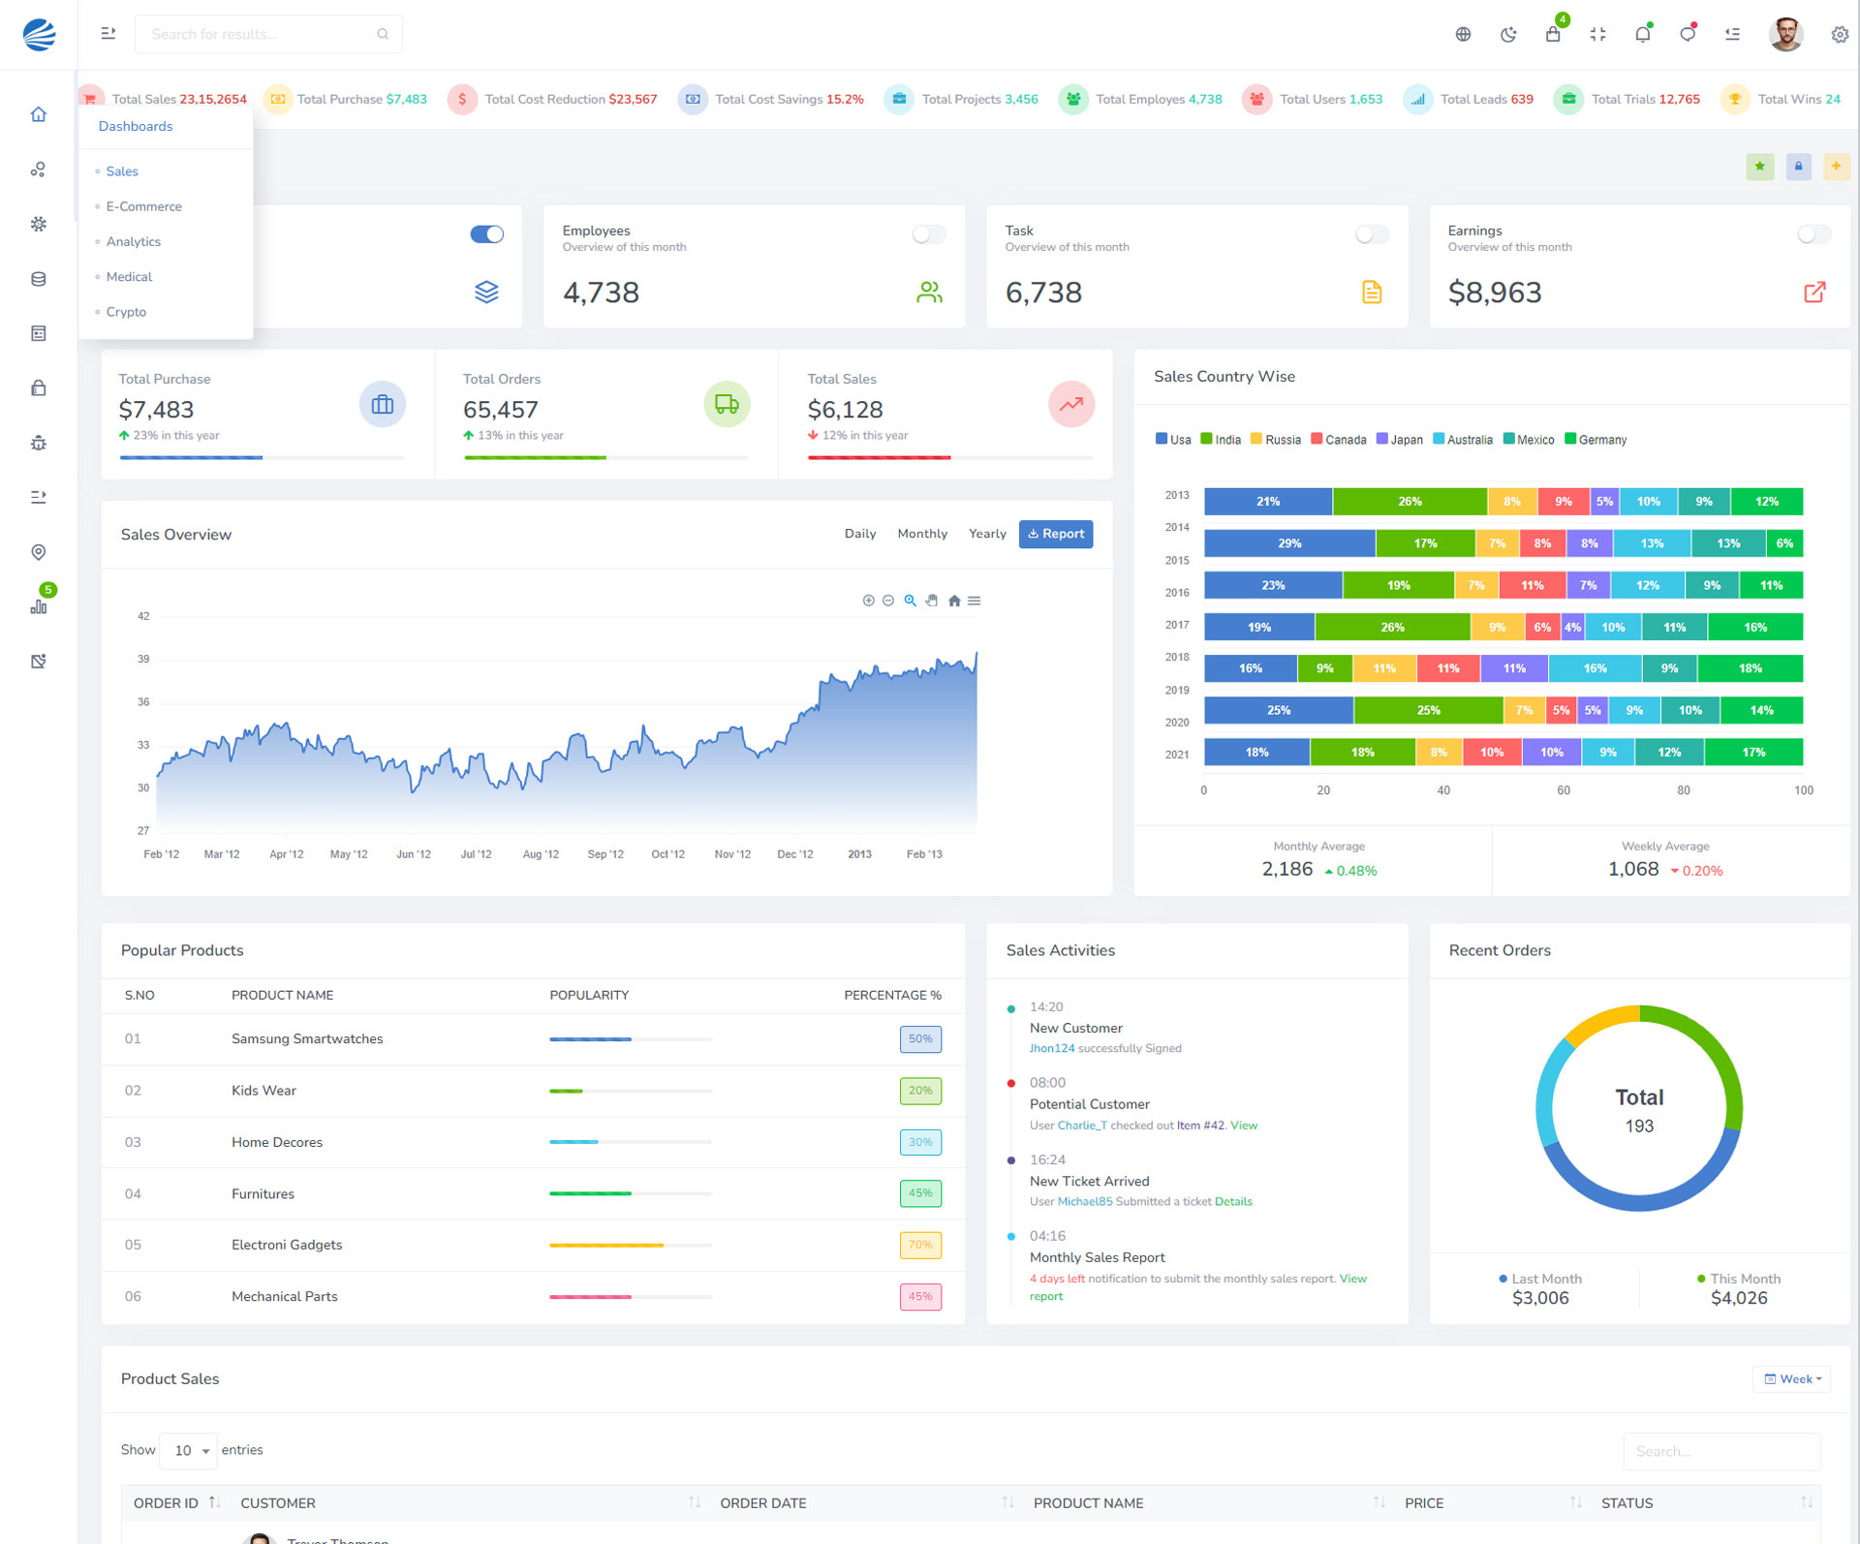Click the Report download button
This screenshot has width=1860, height=1544.
click(x=1055, y=534)
